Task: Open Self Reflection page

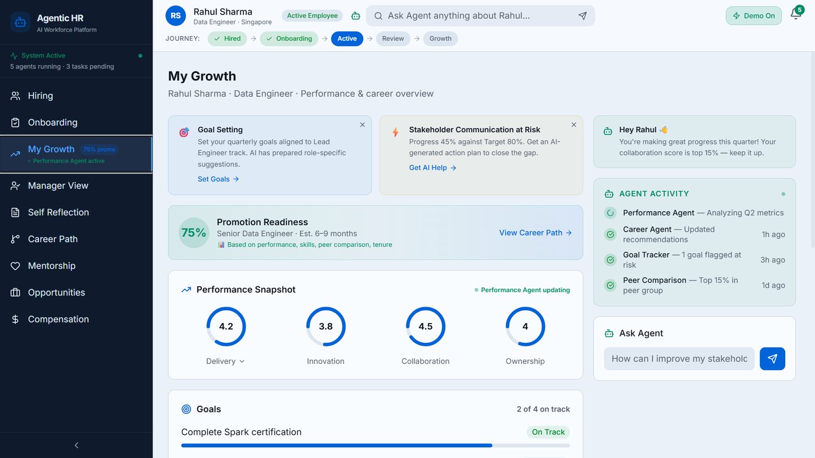Action: click(x=76, y=212)
